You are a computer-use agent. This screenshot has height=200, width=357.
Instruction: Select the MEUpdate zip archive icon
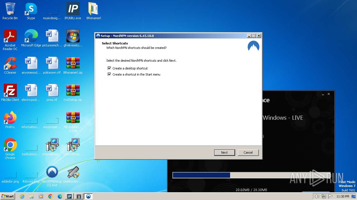(x=73, y=122)
